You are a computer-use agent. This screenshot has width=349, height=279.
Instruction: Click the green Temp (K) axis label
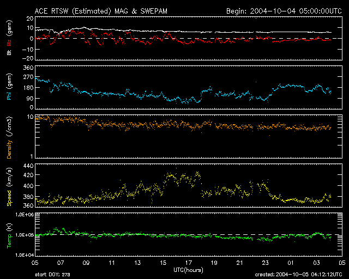(x=9, y=234)
